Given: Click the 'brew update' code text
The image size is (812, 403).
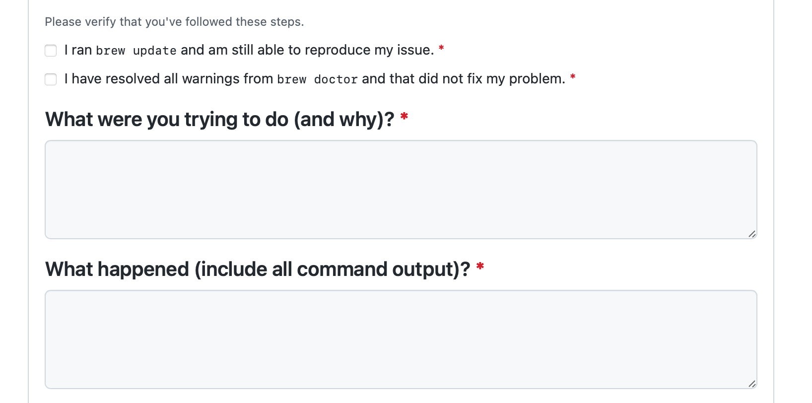Looking at the screenshot, I should (136, 51).
